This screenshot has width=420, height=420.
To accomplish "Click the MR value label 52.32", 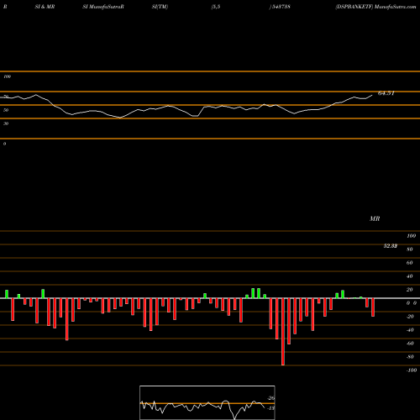I will coord(391,246).
